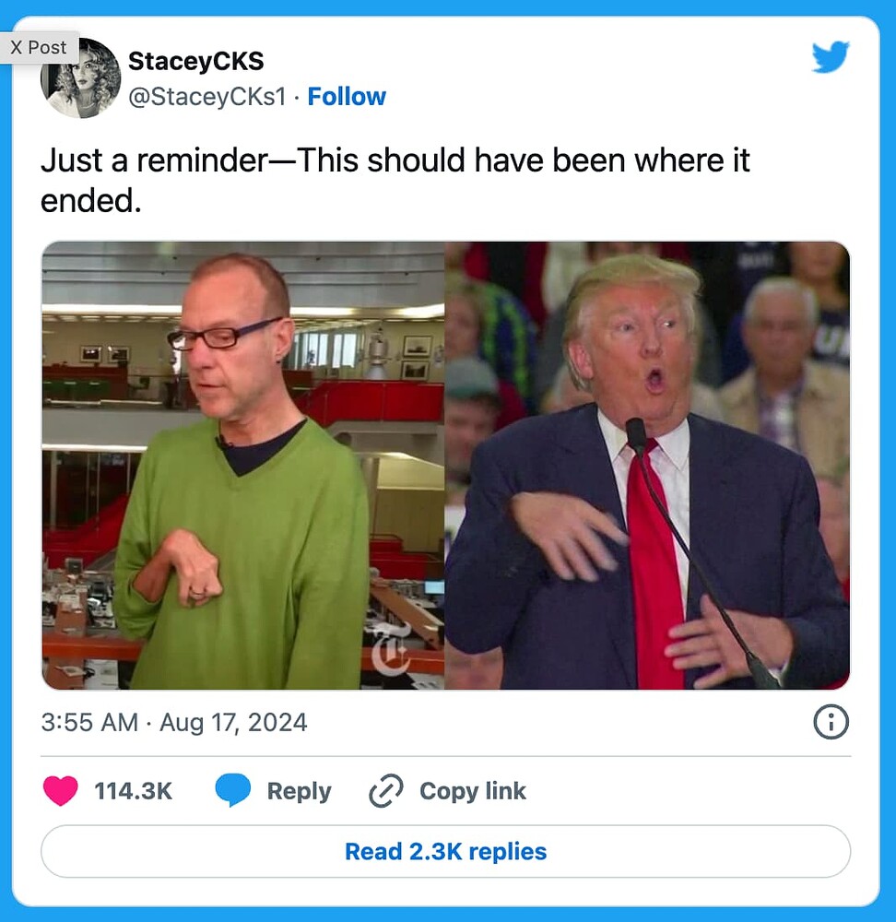
Task: Click the 3:55 AM Aug 17, 2024 timestamp
Action: (174, 722)
